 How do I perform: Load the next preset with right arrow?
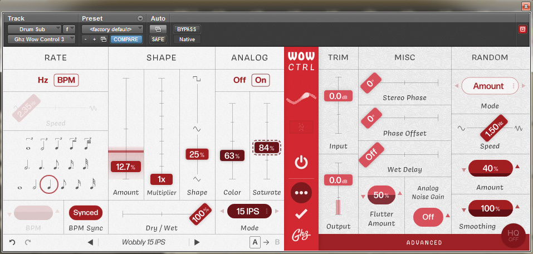point(197,242)
